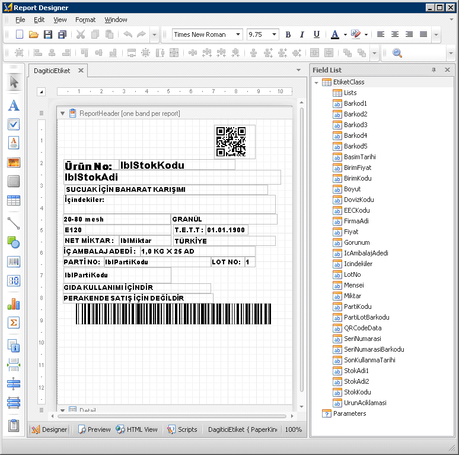
Task: Click the Save toolbar icon
Action: coord(49,34)
